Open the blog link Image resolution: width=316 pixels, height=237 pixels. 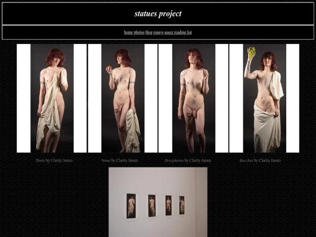[149, 32]
